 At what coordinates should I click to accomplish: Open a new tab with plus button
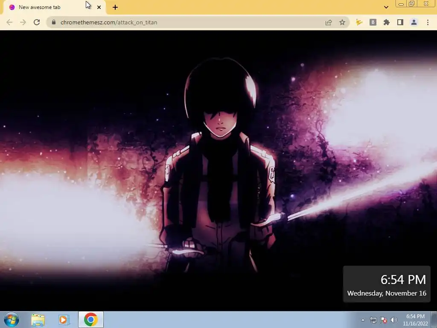115,7
